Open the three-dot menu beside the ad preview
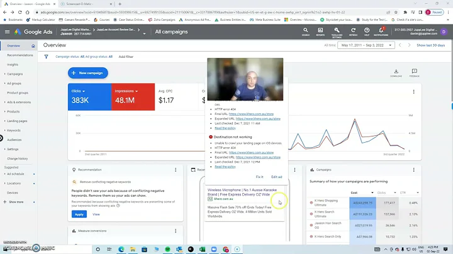This screenshot has width=453, height=254. (x=294, y=170)
